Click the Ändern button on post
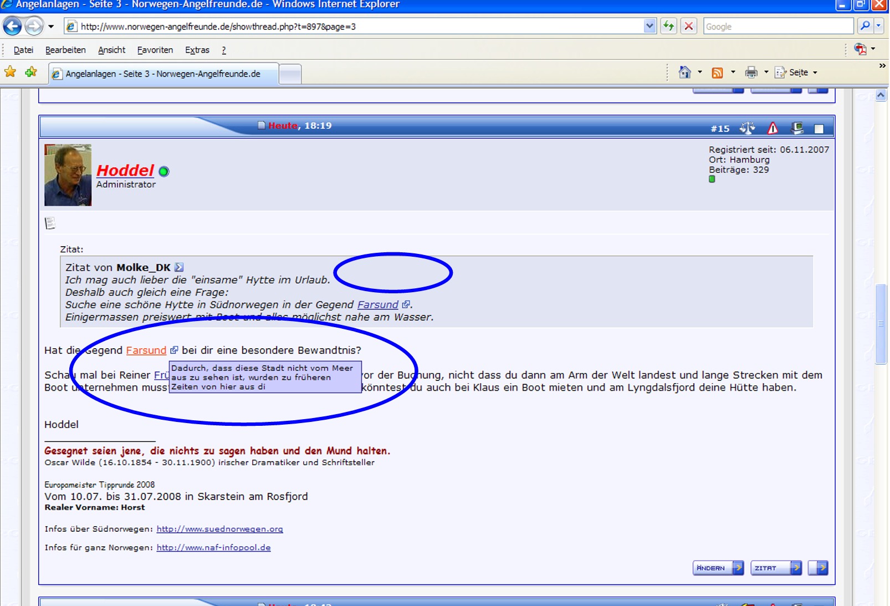The image size is (890, 606). click(718, 568)
